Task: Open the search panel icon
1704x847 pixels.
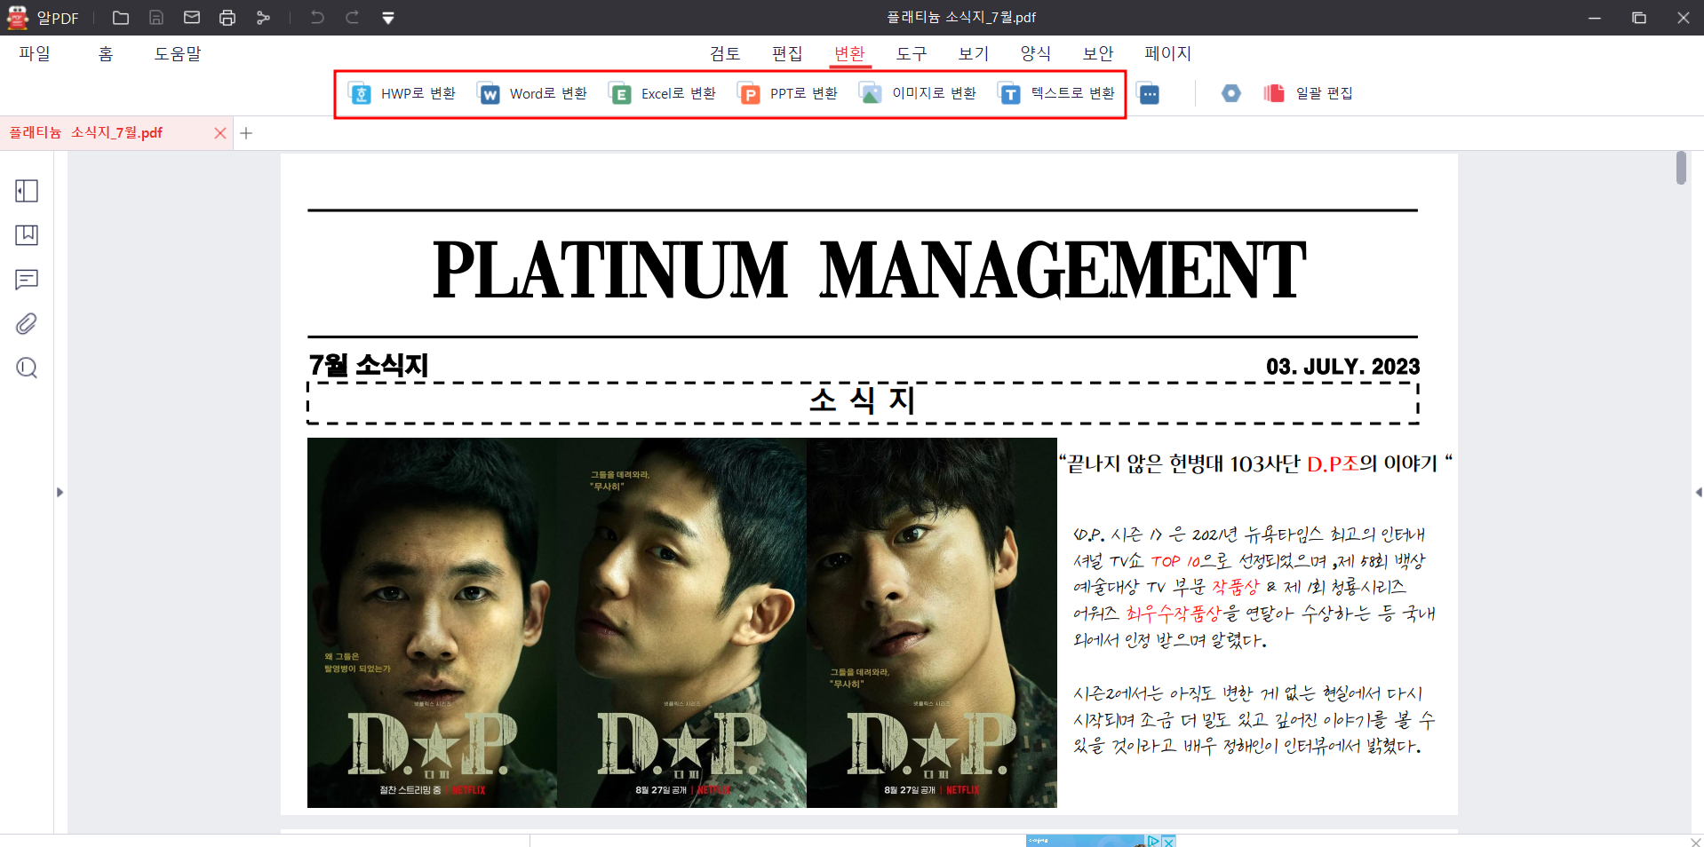Action: click(27, 368)
